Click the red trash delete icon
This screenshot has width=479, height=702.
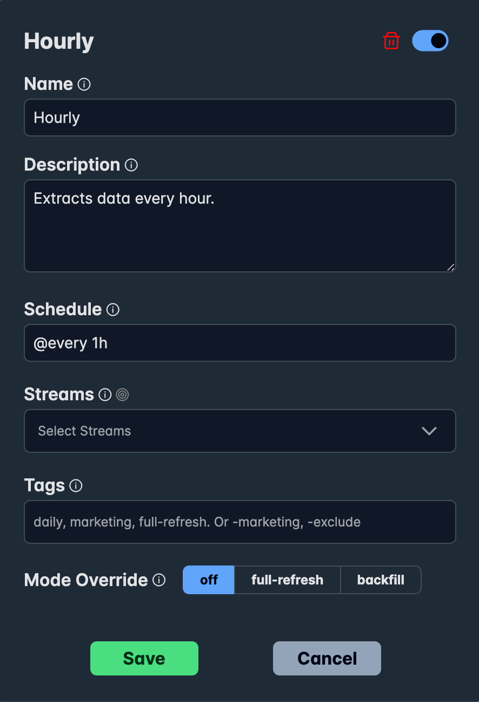391,41
